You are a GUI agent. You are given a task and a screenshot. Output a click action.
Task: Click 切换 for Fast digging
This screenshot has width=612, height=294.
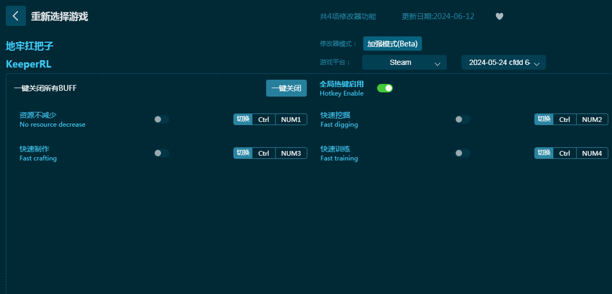tap(544, 119)
